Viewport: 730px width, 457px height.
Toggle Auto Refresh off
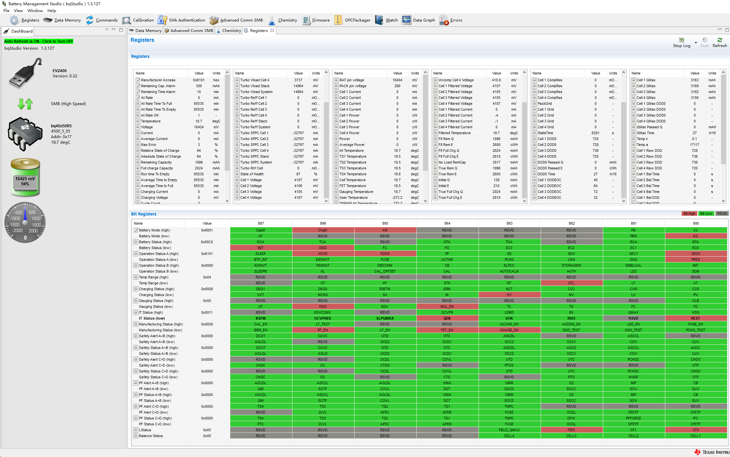point(39,41)
